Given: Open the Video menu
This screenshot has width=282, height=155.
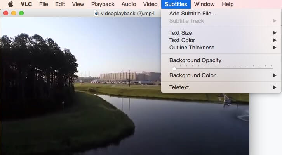Looking at the screenshot, I should point(150,4).
